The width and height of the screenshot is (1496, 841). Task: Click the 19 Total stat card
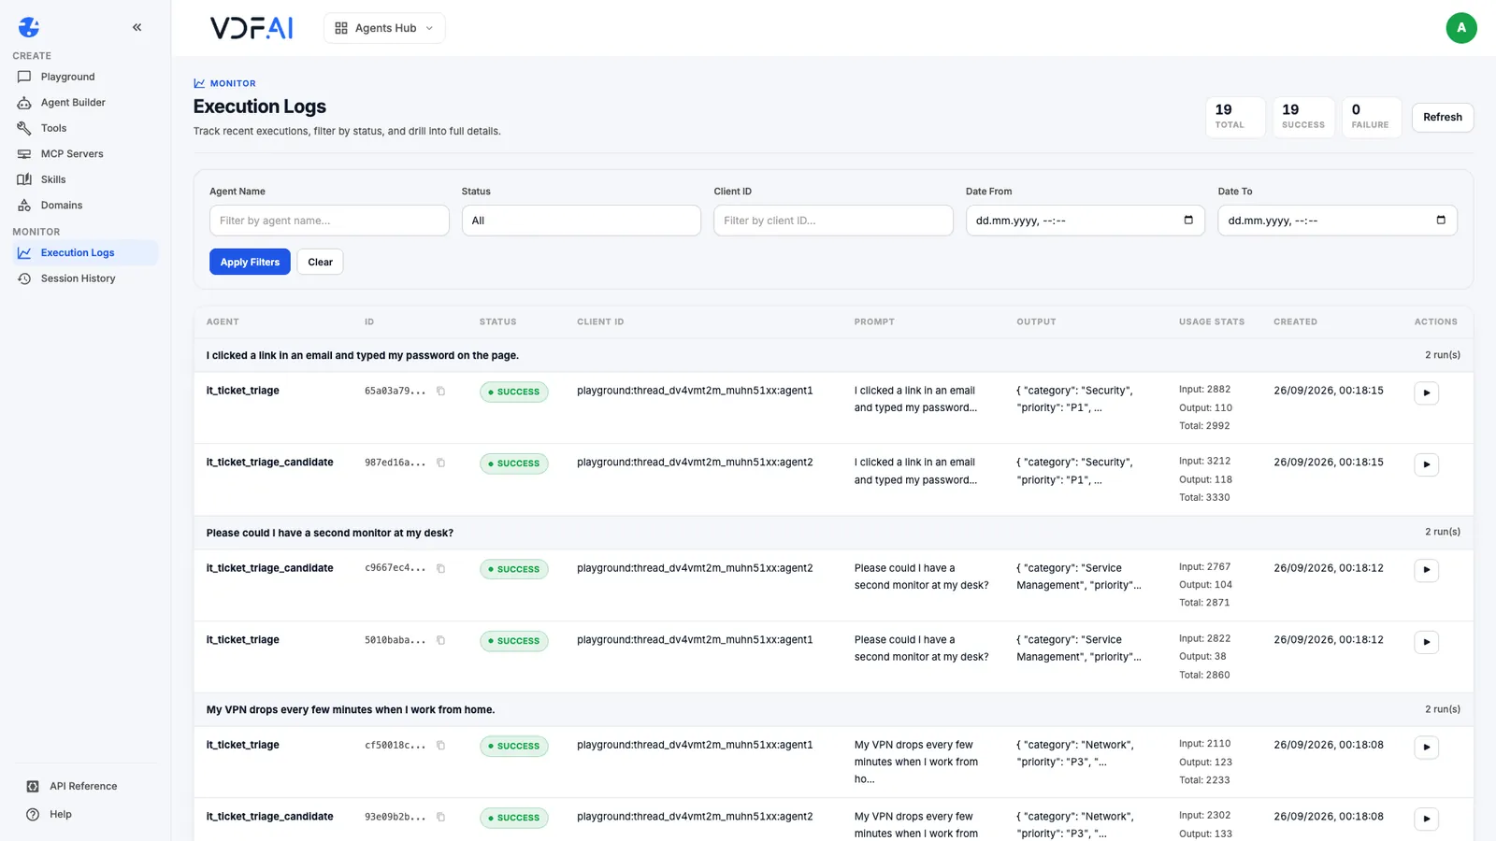(x=1235, y=118)
